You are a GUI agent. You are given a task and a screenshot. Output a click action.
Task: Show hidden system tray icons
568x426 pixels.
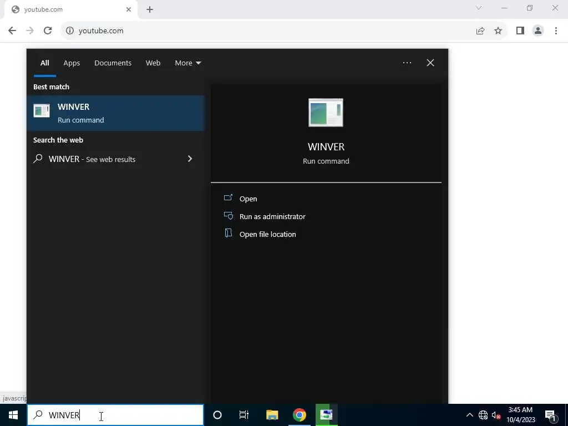(469, 415)
